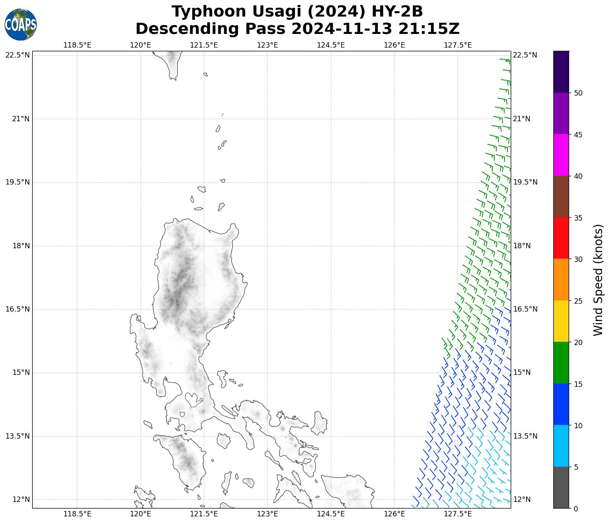Select the brown 35–40 knots color band

(561, 197)
